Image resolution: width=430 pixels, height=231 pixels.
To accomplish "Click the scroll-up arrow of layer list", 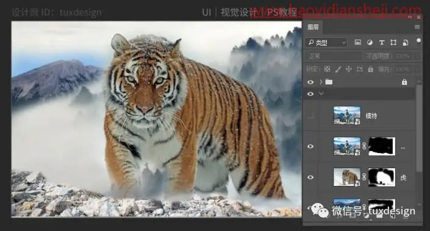I will [419, 82].
